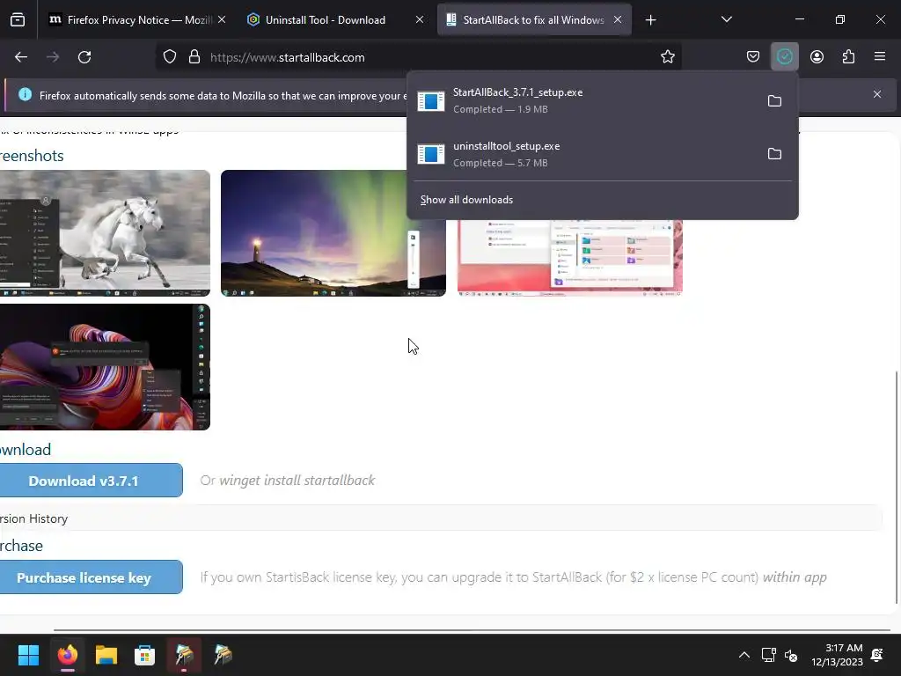Close the Uninstall Tool tab
The height and width of the screenshot is (676, 901).
click(420, 20)
